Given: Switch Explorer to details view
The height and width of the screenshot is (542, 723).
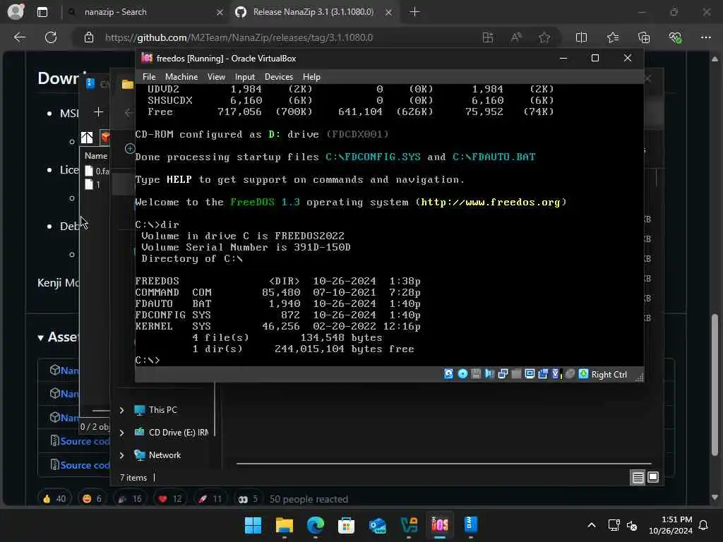Looking at the screenshot, I should tap(638, 478).
